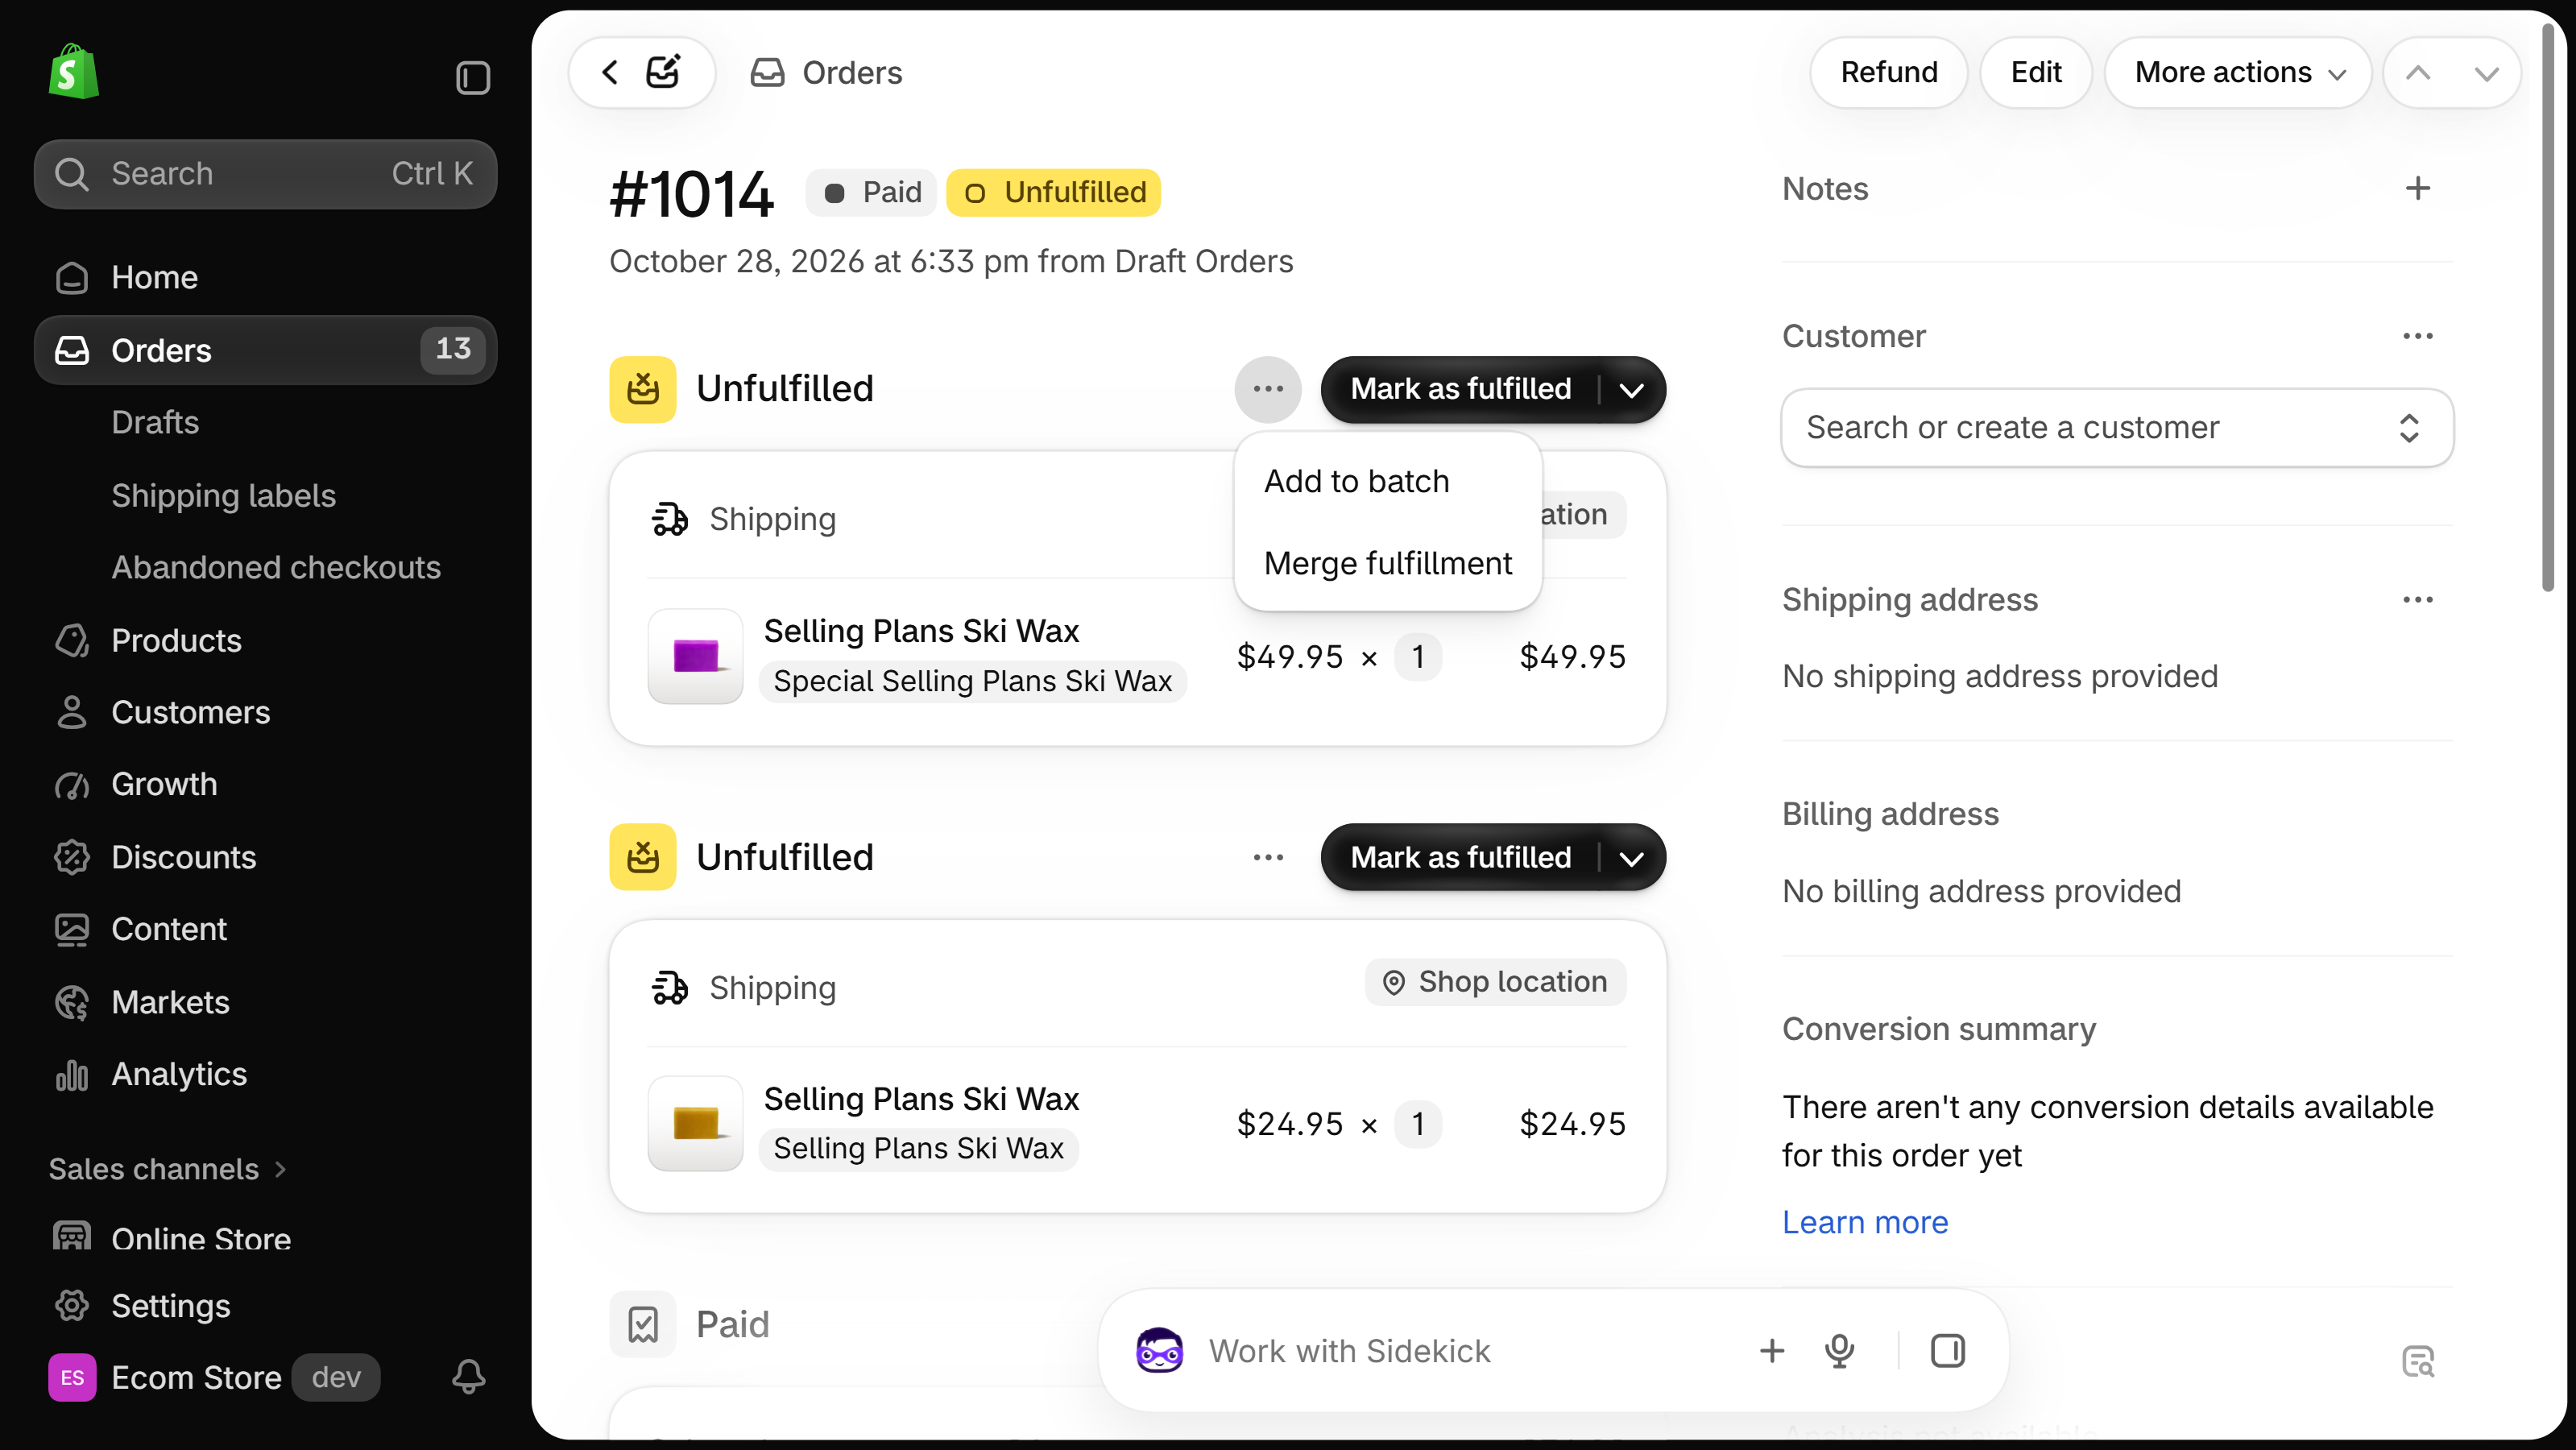Click the Refund button
Image resolution: width=2576 pixels, height=1450 pixels.
[1889, 72]
